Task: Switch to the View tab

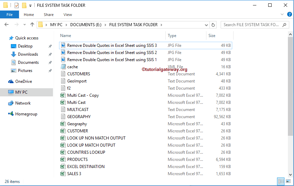Action: [68, 15]
